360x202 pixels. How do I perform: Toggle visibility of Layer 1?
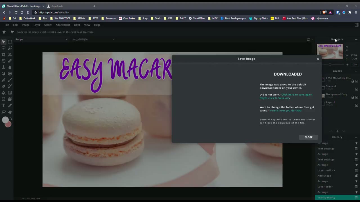[357, 105]
